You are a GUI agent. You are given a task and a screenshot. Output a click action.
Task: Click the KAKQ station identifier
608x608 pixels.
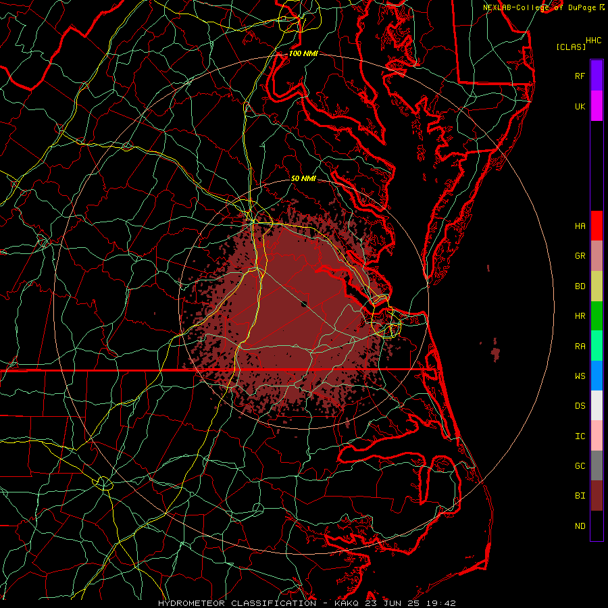click(x=347, y=603)
